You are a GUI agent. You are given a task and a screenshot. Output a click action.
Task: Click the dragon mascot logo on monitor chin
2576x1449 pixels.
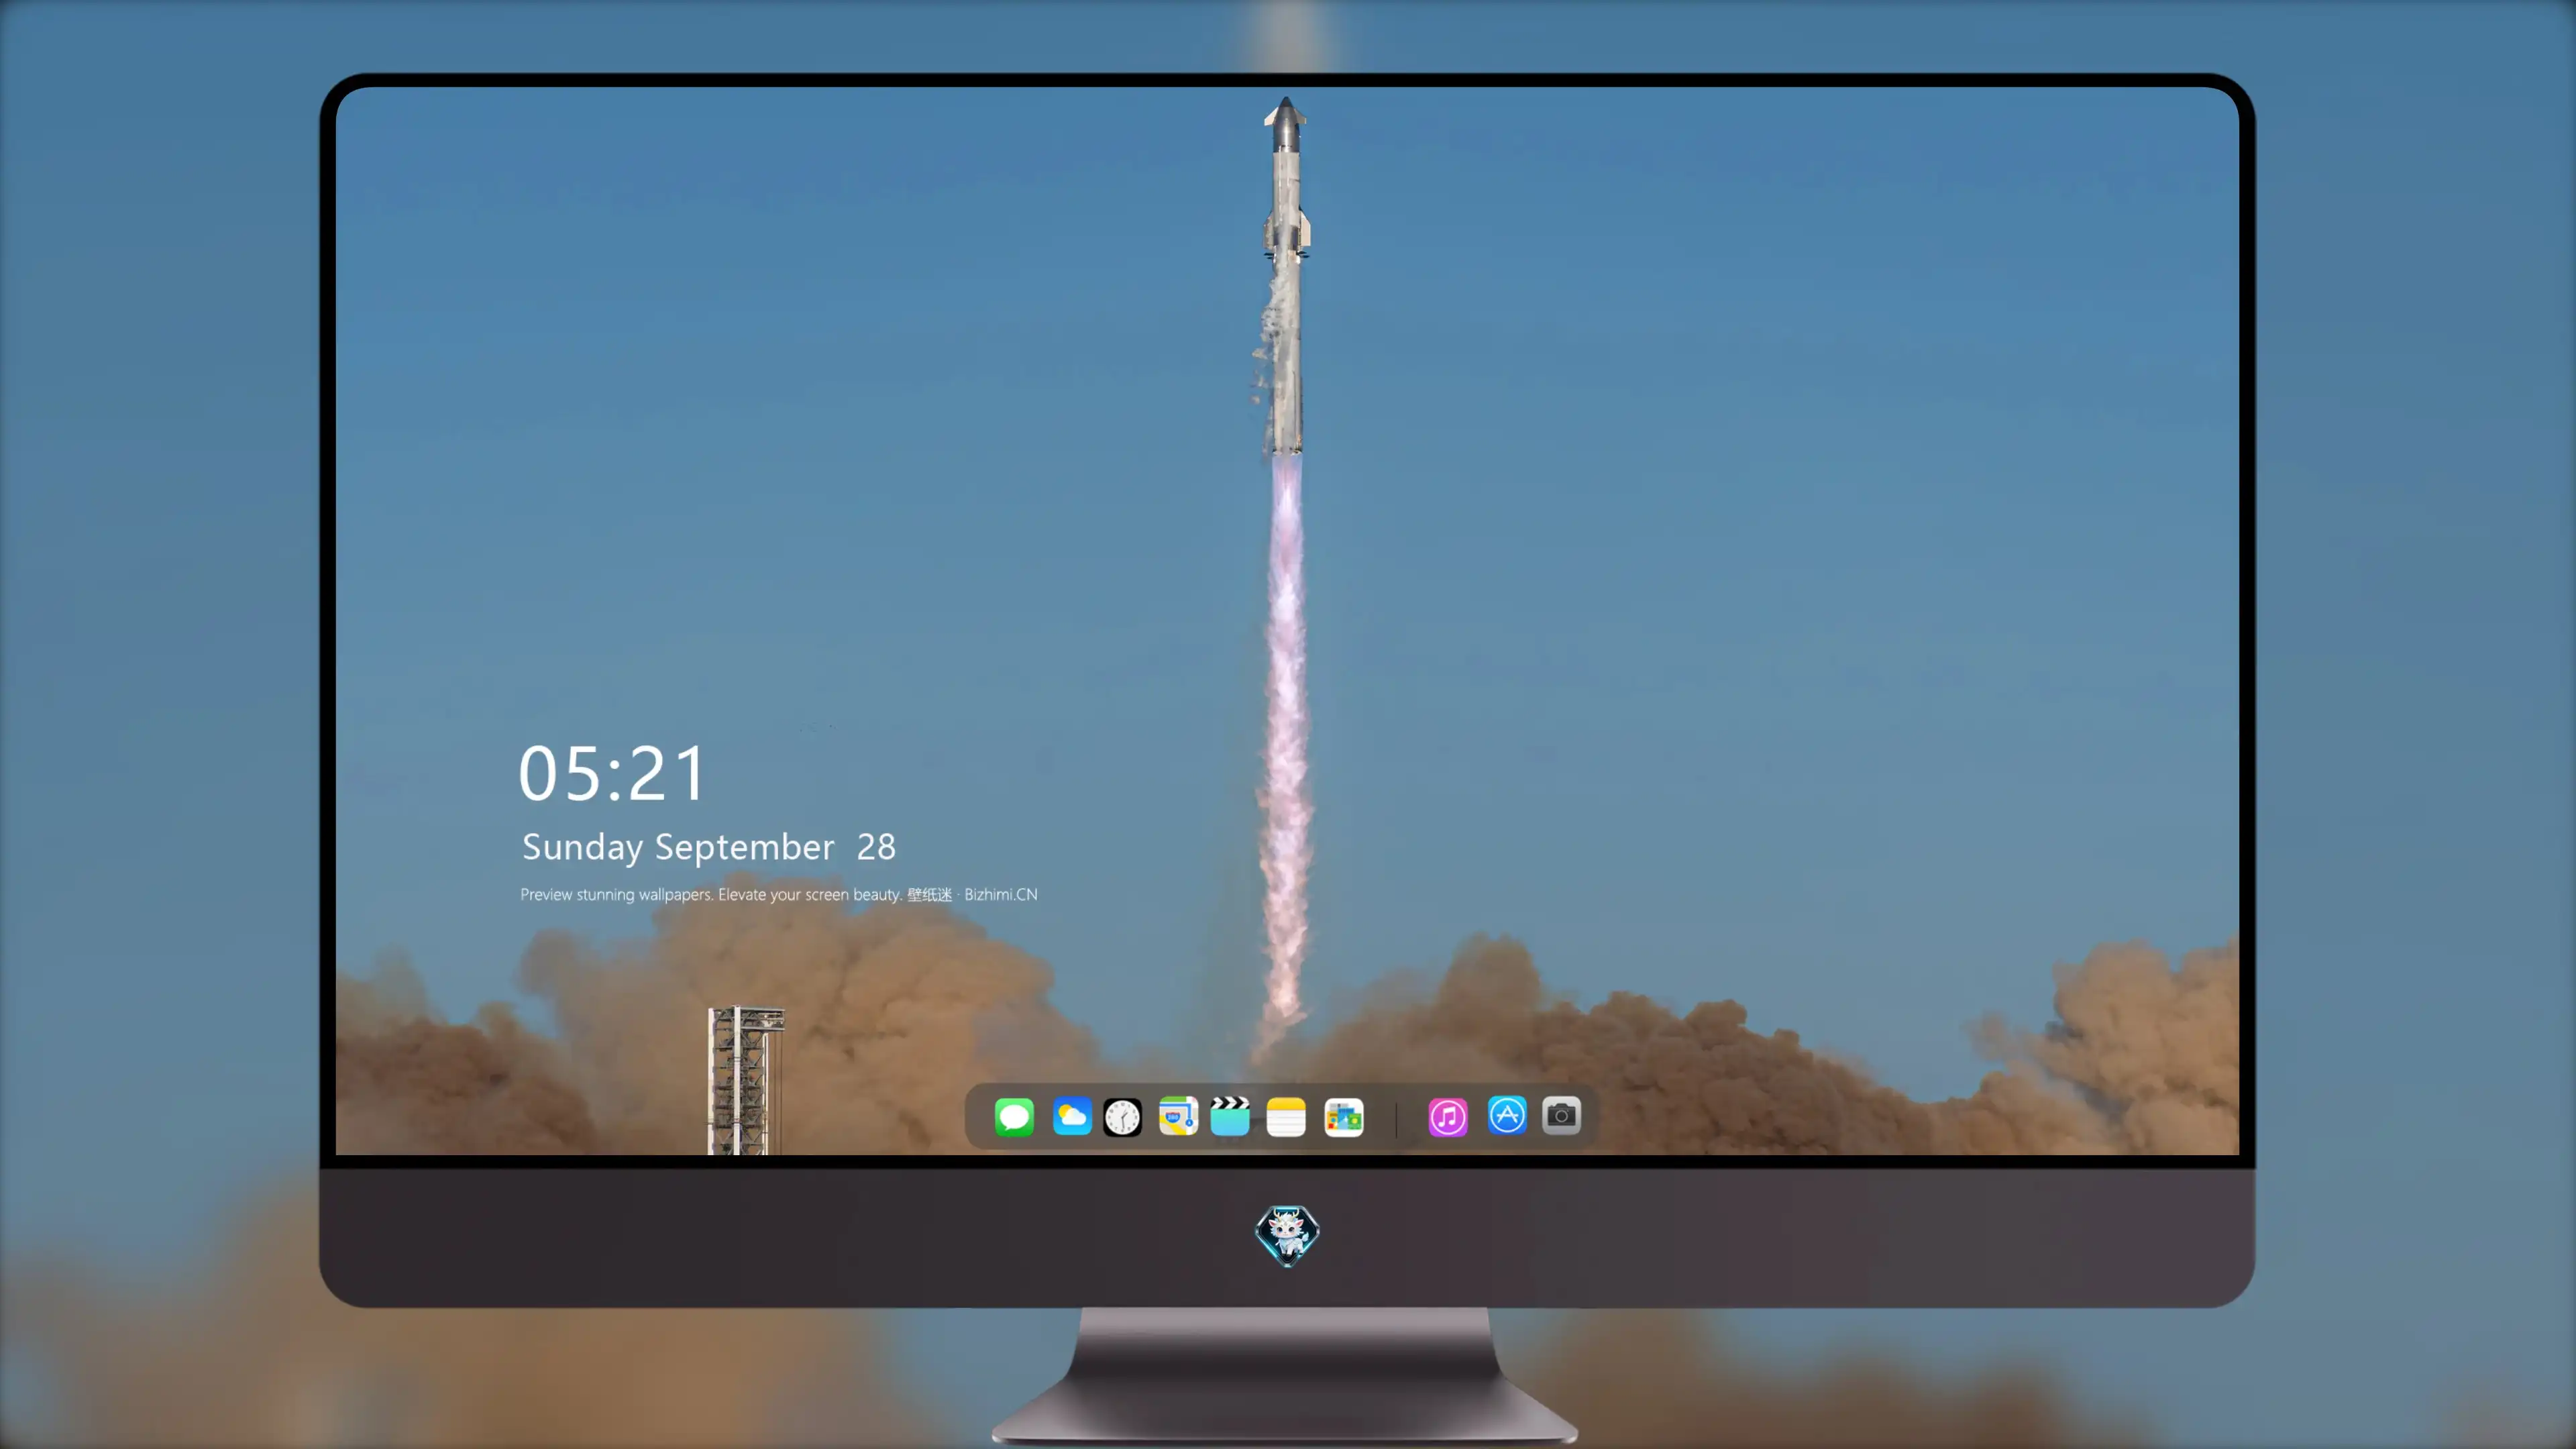[1287, 1235]
